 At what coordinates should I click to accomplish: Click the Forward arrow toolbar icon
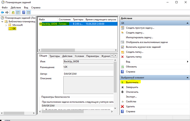(x=7, y=12)
